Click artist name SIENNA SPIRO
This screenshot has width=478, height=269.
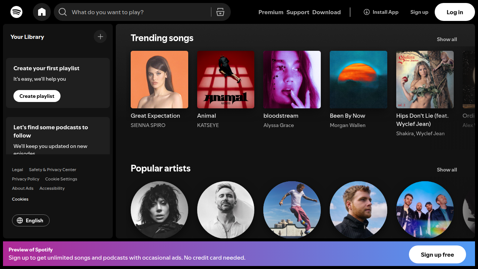coord(148,125)
